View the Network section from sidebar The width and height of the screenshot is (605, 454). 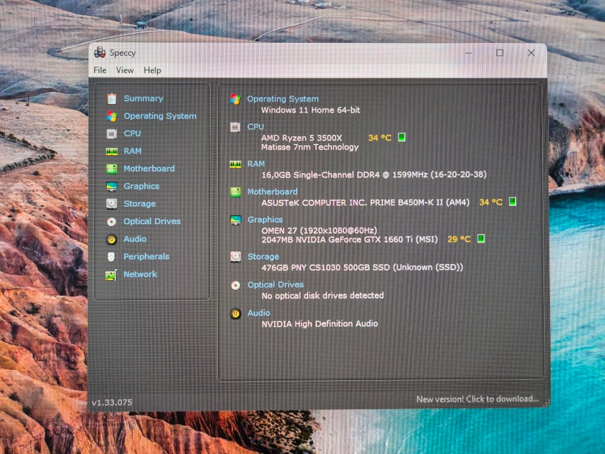click(141, 274)
